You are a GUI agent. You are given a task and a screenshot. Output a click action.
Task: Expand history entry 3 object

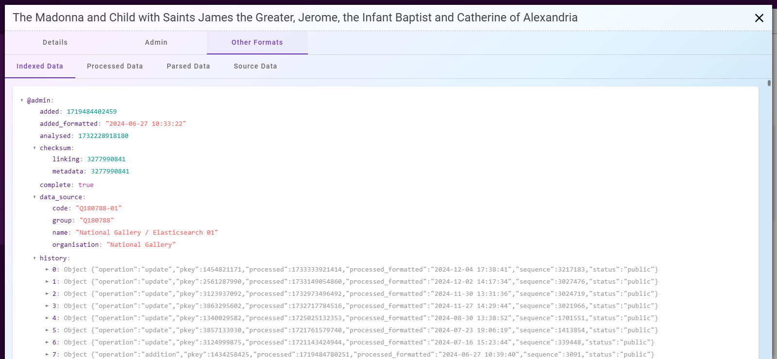pyautogui.click(x=47, y=306)
